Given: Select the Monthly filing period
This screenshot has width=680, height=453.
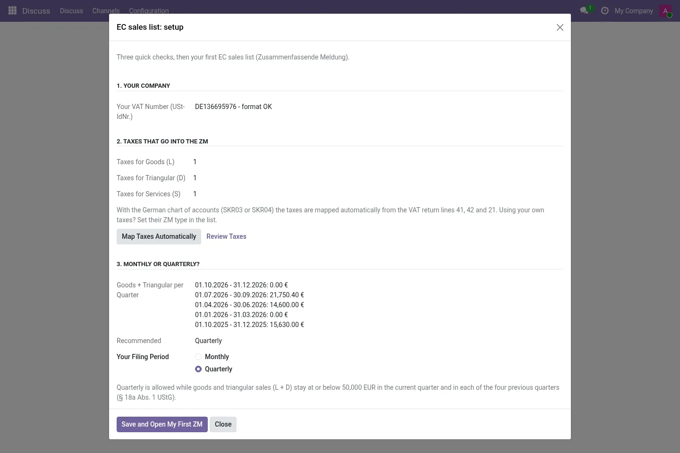Looking at the screenshot, I should [198, 357].
